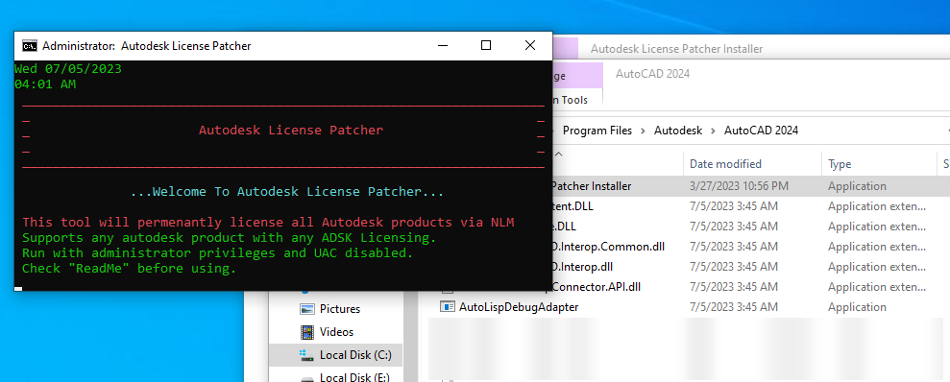This screenshot has width=950, height=382.
Task: Select the AutoLispDebugAdapter file name
Action: (x=519, y=307)
